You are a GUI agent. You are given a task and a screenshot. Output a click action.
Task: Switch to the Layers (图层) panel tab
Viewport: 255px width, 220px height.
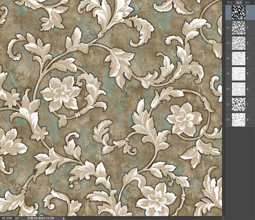(230, 2)
